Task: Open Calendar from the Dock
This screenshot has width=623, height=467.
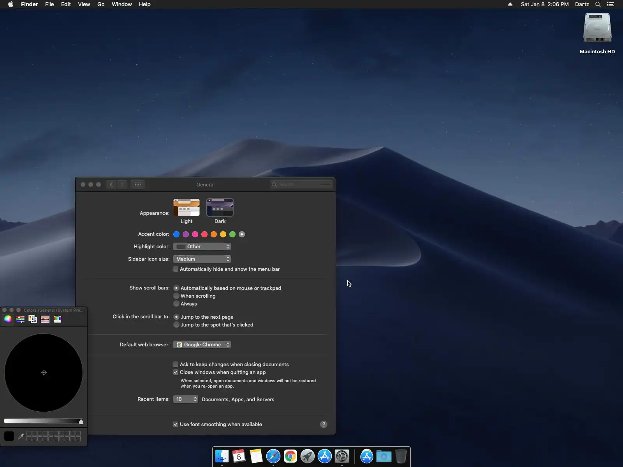Action: [239, 456]
